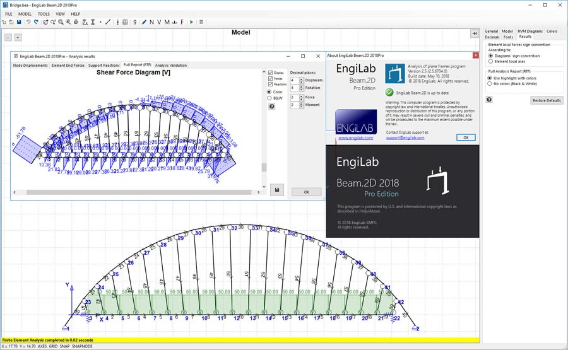
Task: Click the Restore Defaults button
Action: click(547, 100)
